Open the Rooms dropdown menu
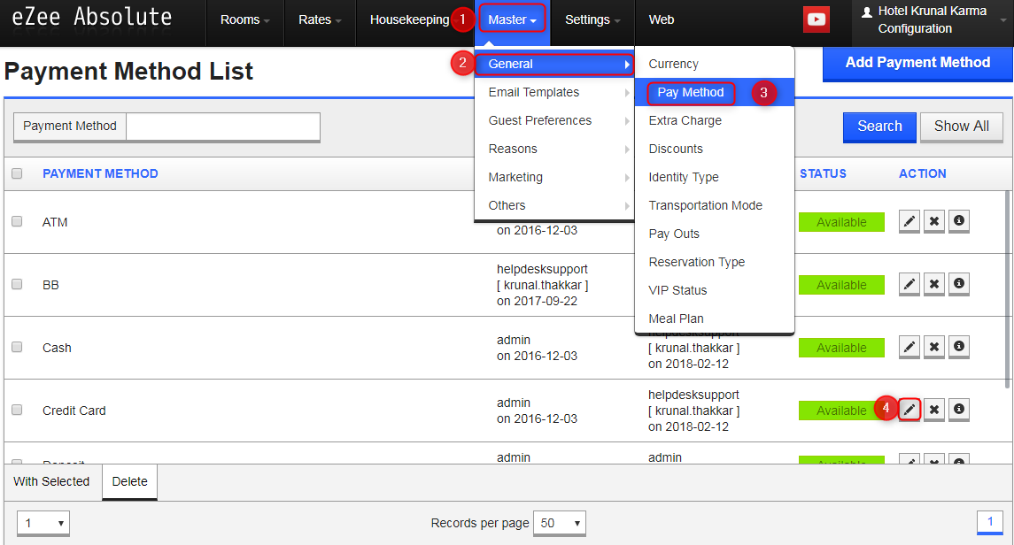The image size is (1014, 545). (x=244, y=20)
